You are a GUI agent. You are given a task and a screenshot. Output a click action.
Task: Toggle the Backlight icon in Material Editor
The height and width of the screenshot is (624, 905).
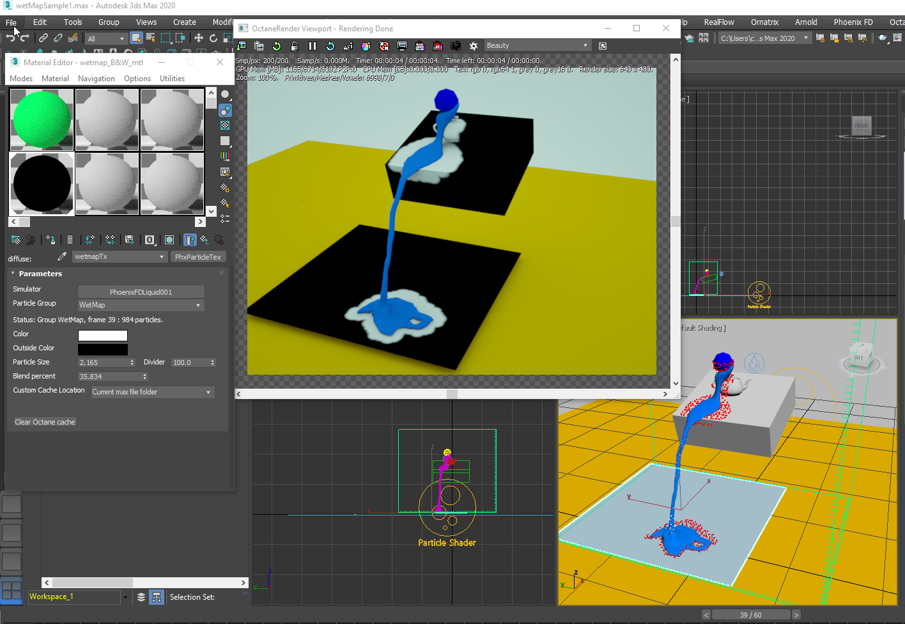click(225, 110)
